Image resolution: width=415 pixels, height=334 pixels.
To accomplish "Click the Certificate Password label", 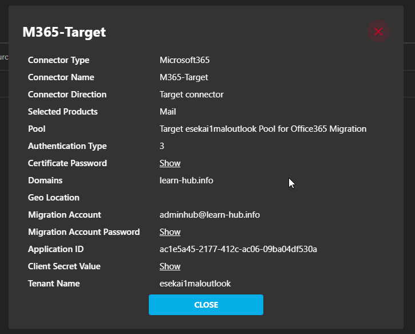I will pyautogui.click(x=68, y=163).
